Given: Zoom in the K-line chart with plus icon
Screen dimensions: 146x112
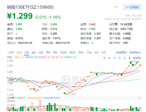Looking at the screenshot, I should [109, 58].
